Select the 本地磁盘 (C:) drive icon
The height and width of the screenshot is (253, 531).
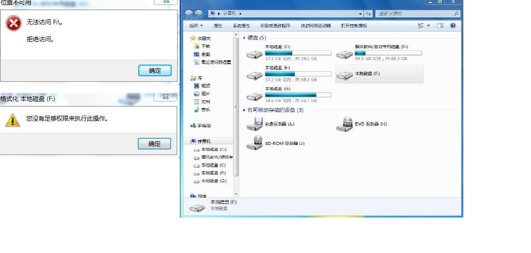coord(254,54)
